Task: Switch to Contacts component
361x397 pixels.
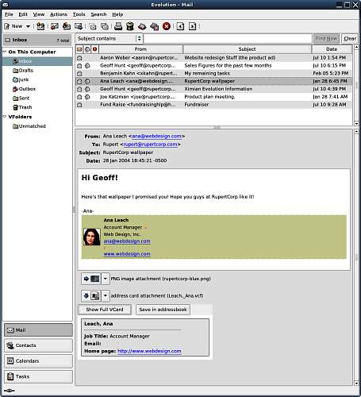Action: point(38,345)
